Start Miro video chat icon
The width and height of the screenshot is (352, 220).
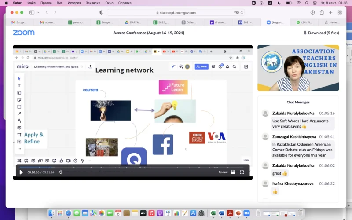(69, 161)
